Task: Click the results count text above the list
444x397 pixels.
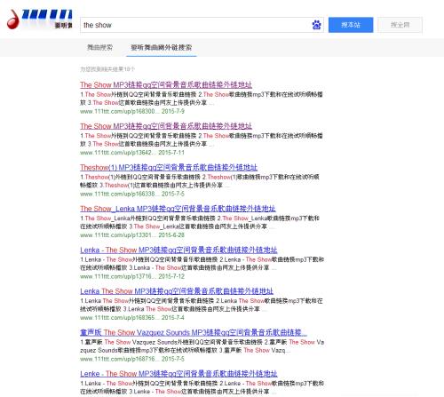Action: coord(107,69)
